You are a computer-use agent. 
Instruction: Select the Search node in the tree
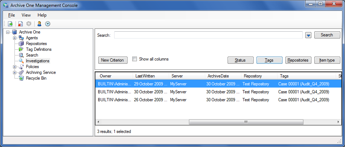point(32,55)
